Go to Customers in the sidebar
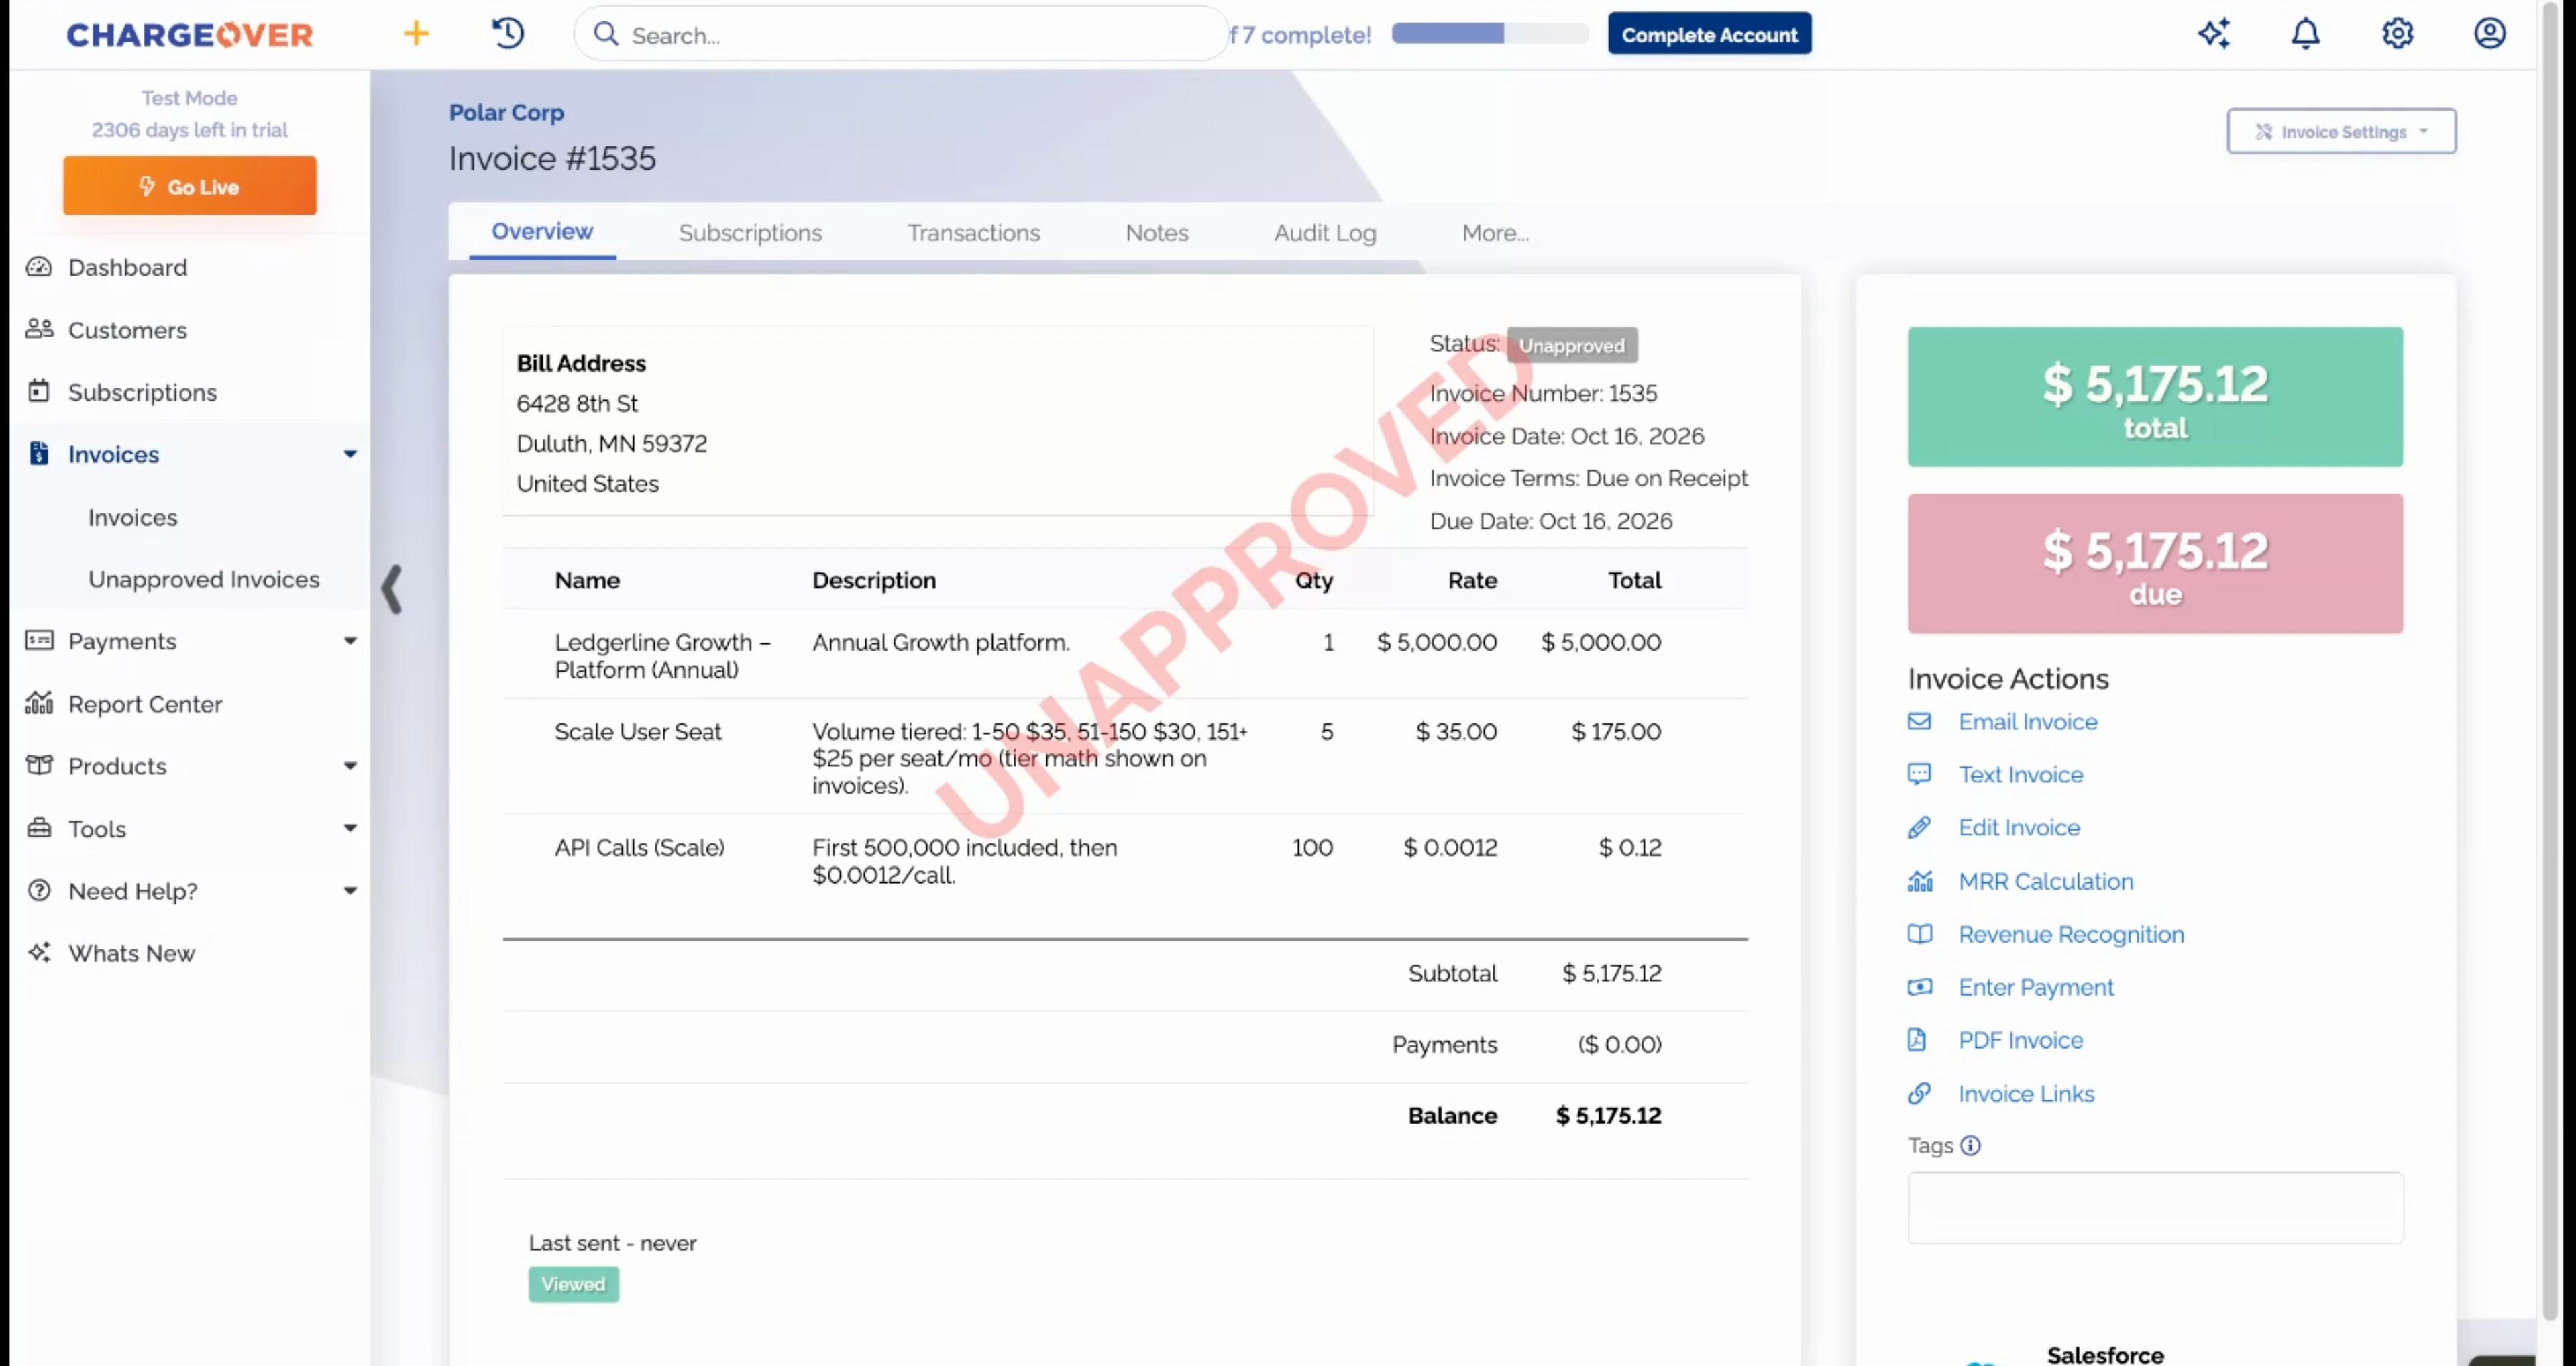 pyautogui.click(x=127, y=330)
